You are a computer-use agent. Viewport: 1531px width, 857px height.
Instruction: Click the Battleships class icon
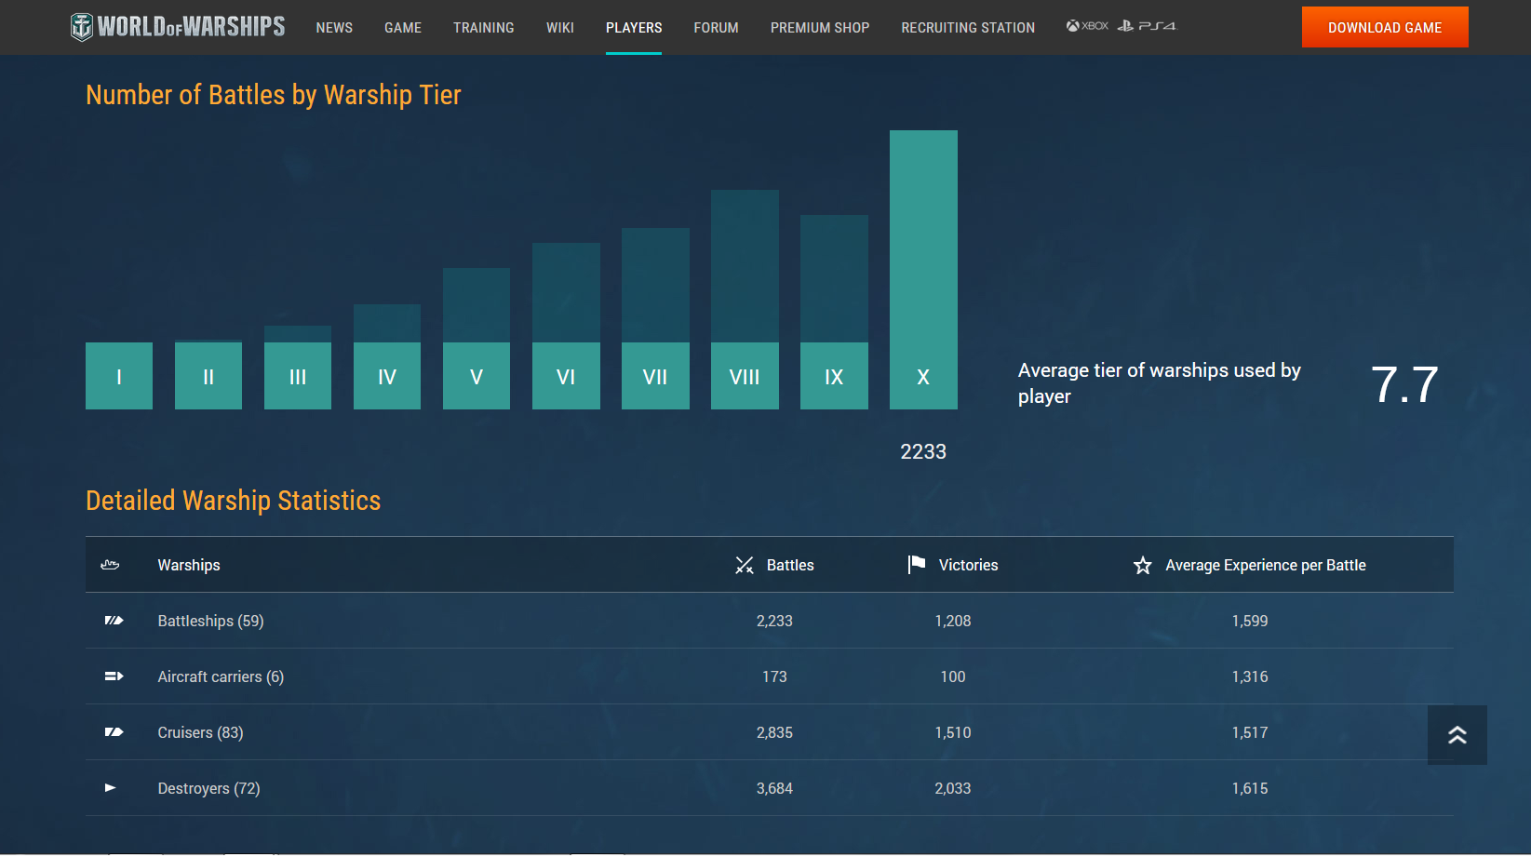[114, 621]
